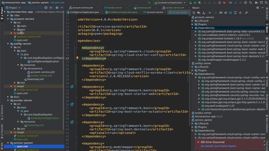269x151 pixels.
Task: Click the Search Everywhere magnifier icon
Action: [x=266, y=3]
